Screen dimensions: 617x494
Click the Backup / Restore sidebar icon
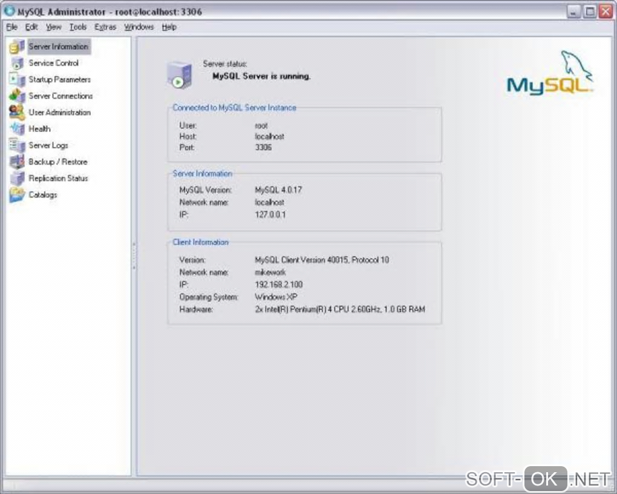coord(17,162)
